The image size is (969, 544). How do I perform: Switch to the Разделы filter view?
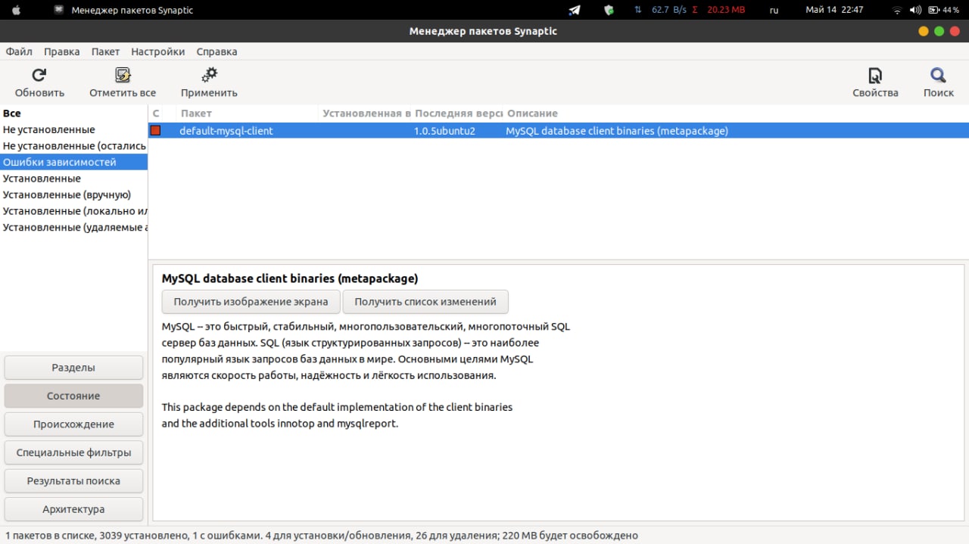73,367
